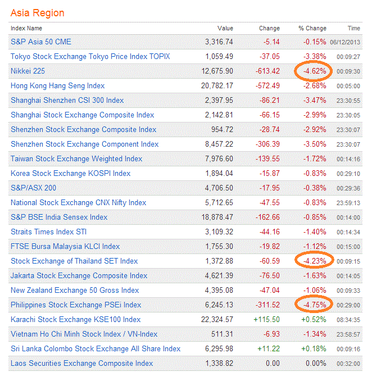Open FTSE Bursa Malaysia KLCI Index
Viewport: 372px width, 376px height.
pyautogui.click(x=65, y=247)
